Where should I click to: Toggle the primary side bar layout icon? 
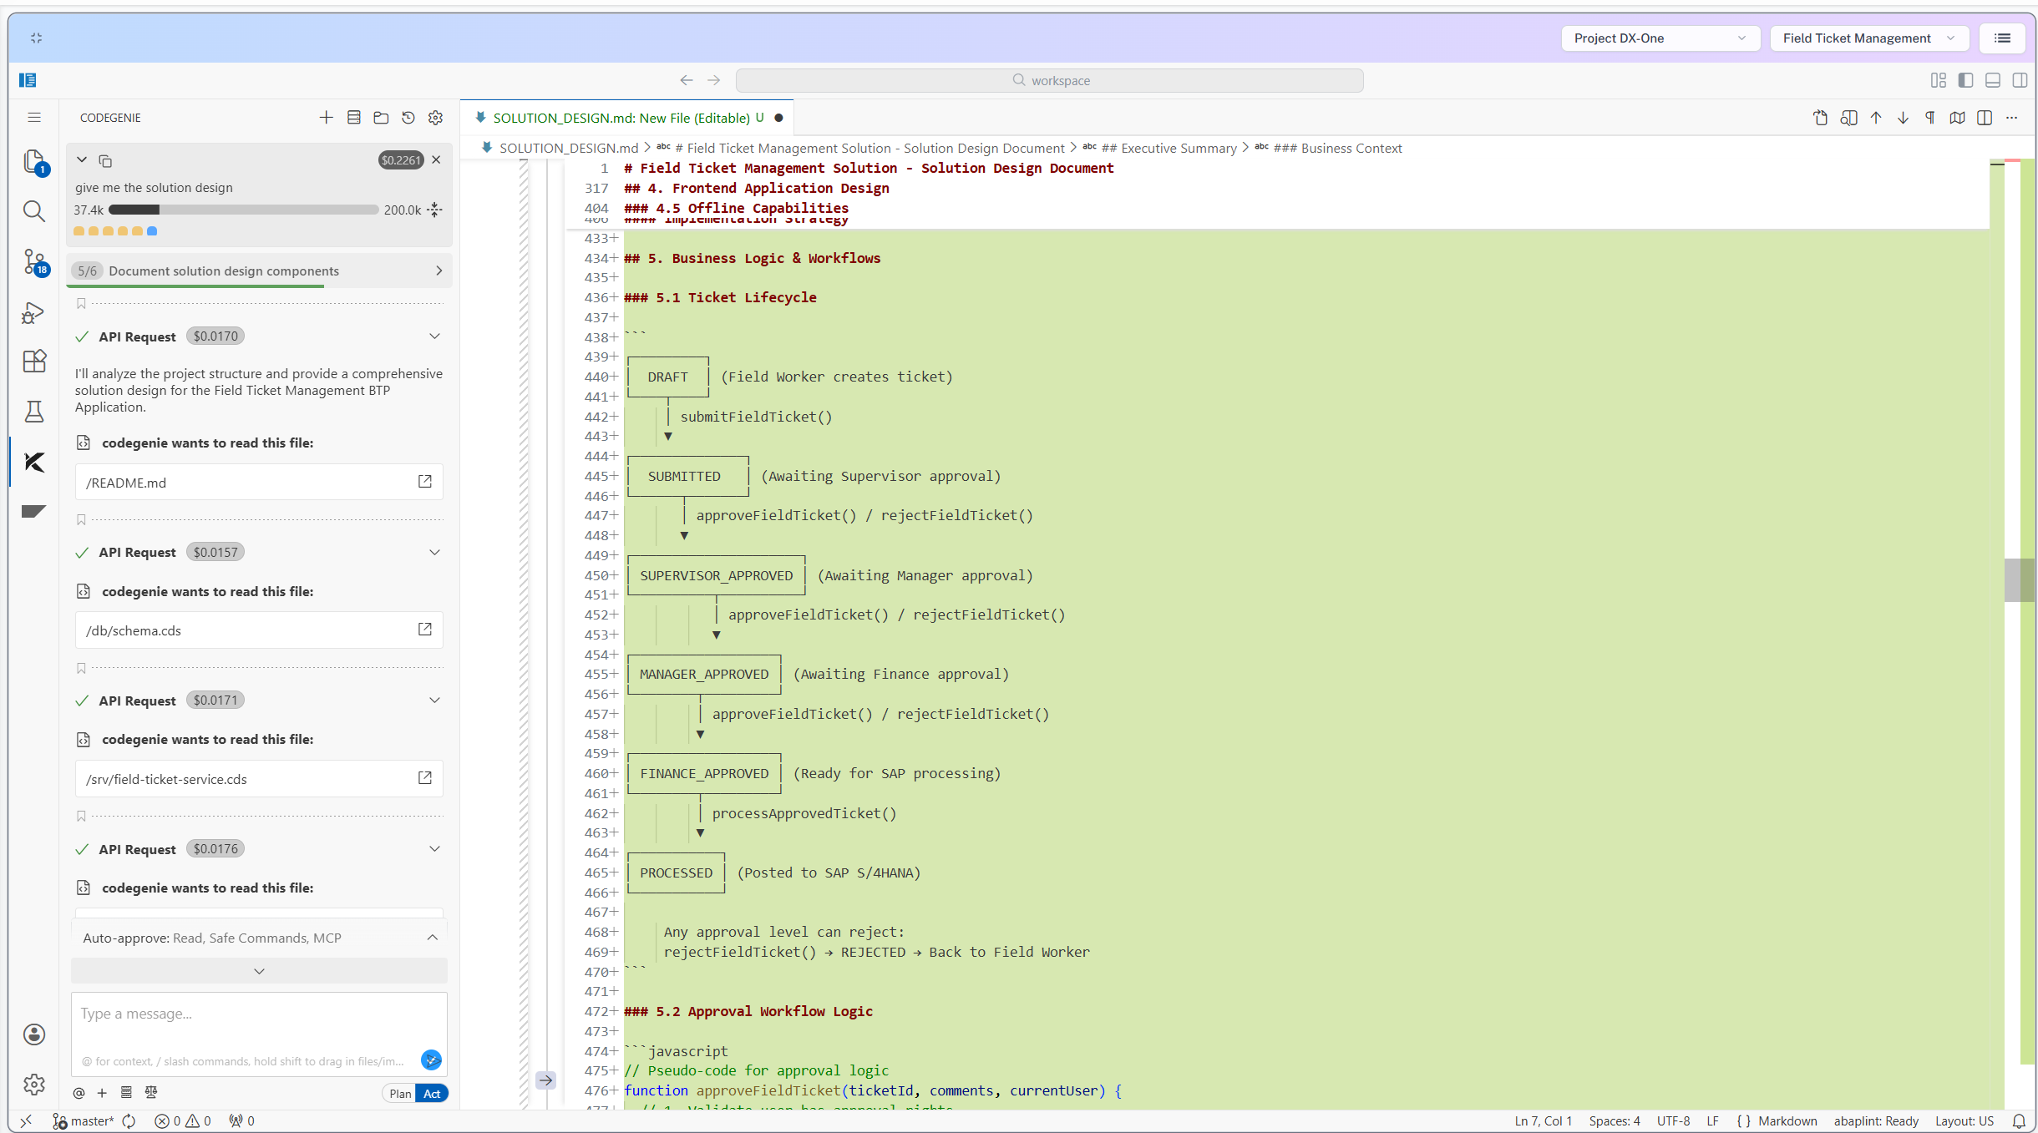pyautogui.click(x=1965, y=80)
